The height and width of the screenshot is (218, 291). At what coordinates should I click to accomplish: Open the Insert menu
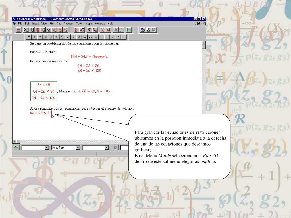pyautogui.click(x=36, y=24)
